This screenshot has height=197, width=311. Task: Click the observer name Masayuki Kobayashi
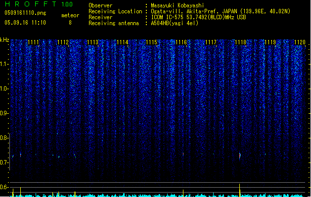(x=178, y=5)
